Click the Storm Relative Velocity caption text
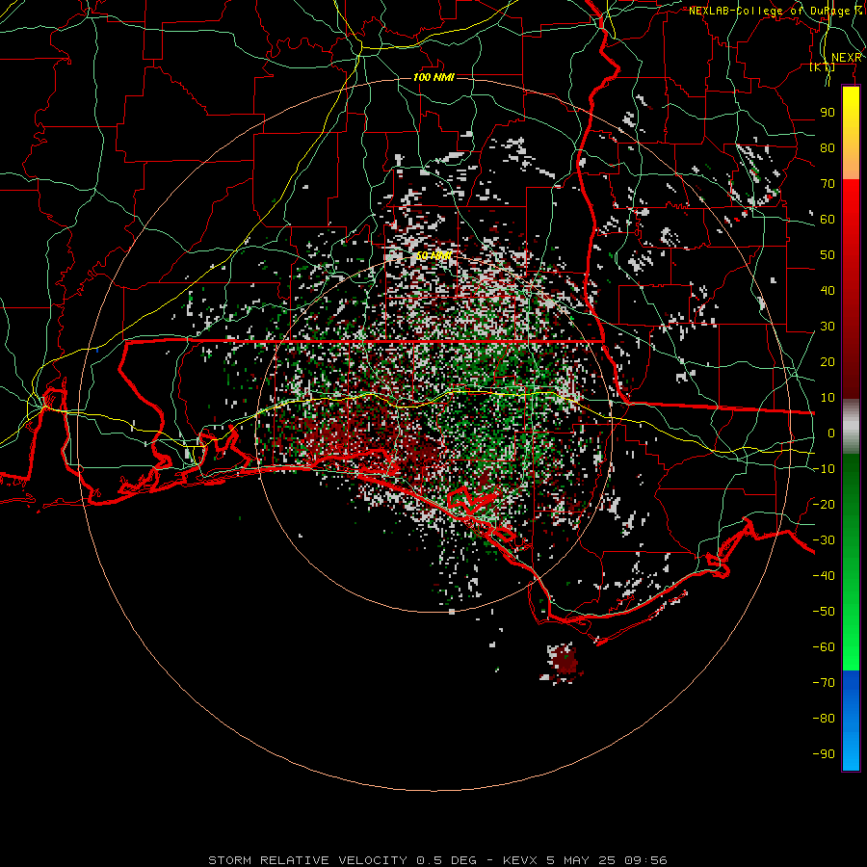 [x=437, y=860]
